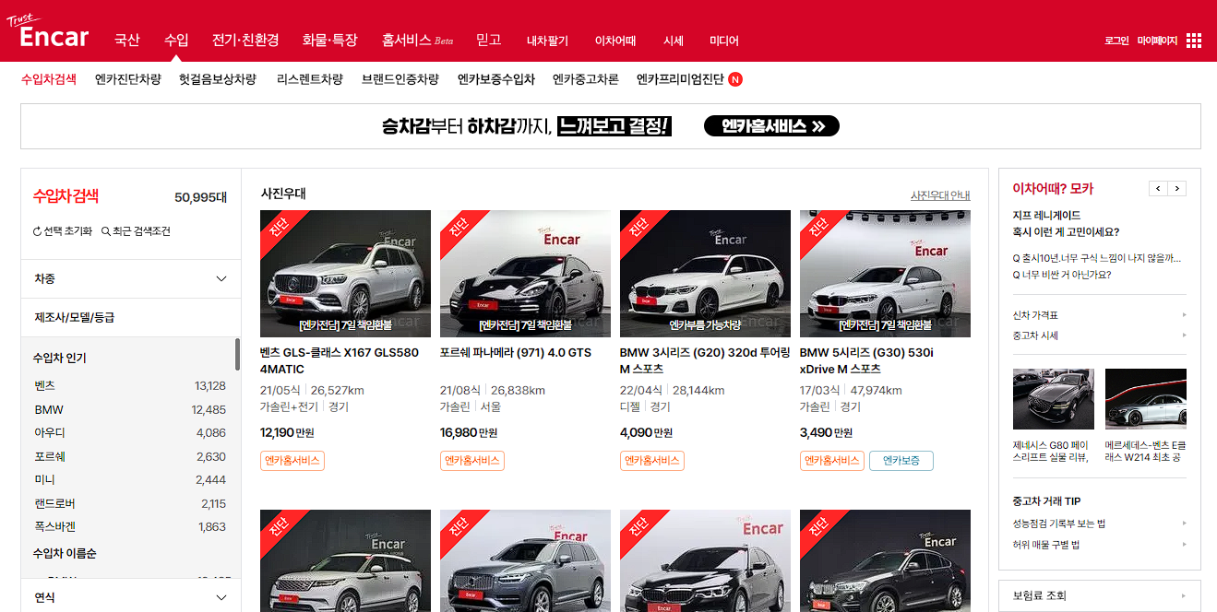The width and height of the screenshot is (1217, 612).
Task: Go to previous 이차어때 모카 item
Action: point(1158,188)
